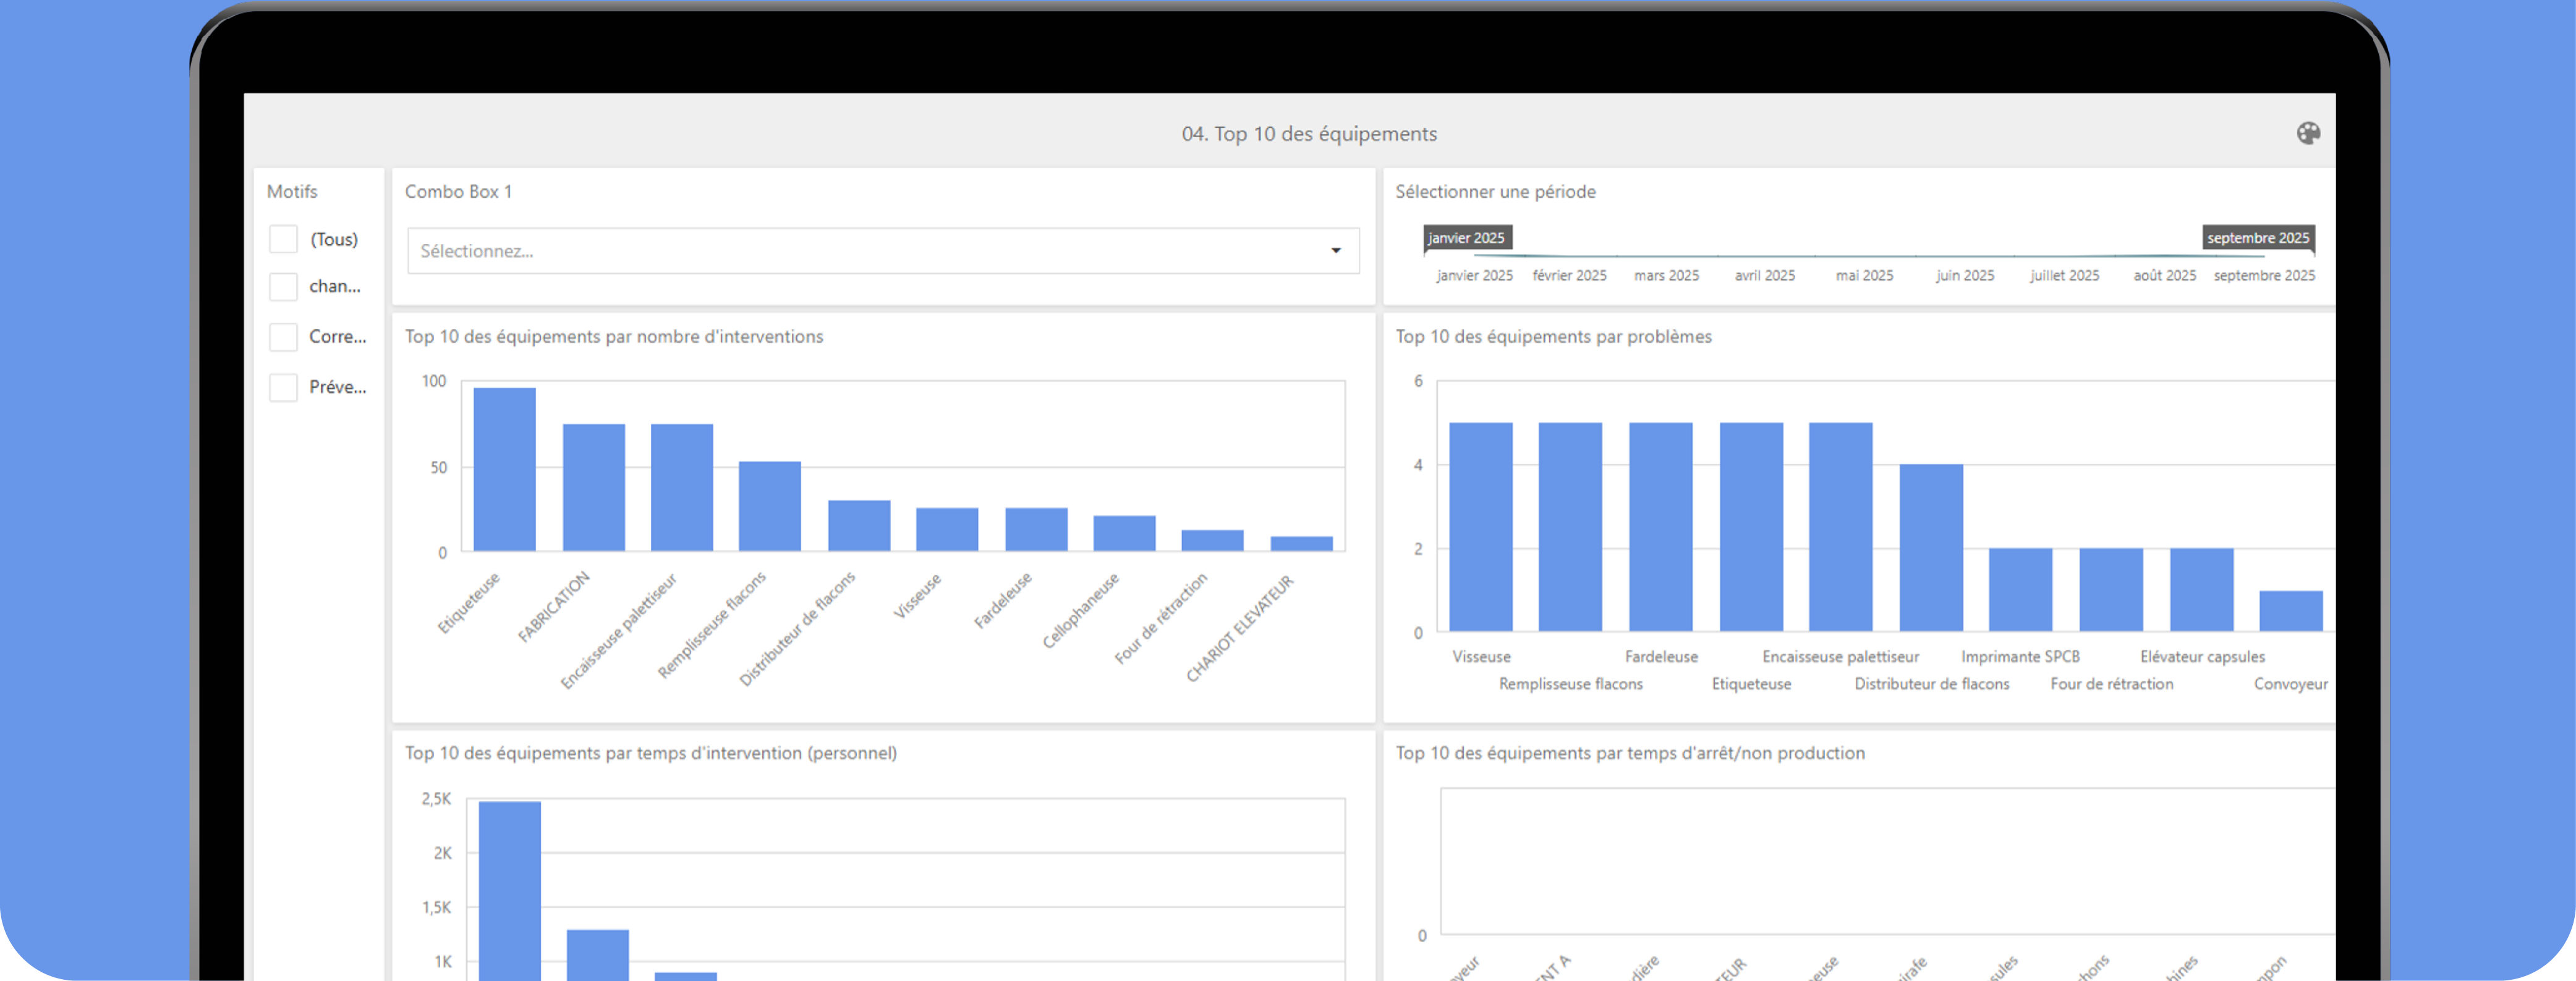The width and height of the screenshot is (2576, 981).
Task: Click the color palette theme icon
Action: click(x=2309, y=133)
